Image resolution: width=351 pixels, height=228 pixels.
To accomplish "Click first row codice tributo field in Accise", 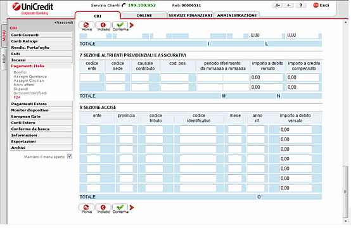I will (154, 130).
